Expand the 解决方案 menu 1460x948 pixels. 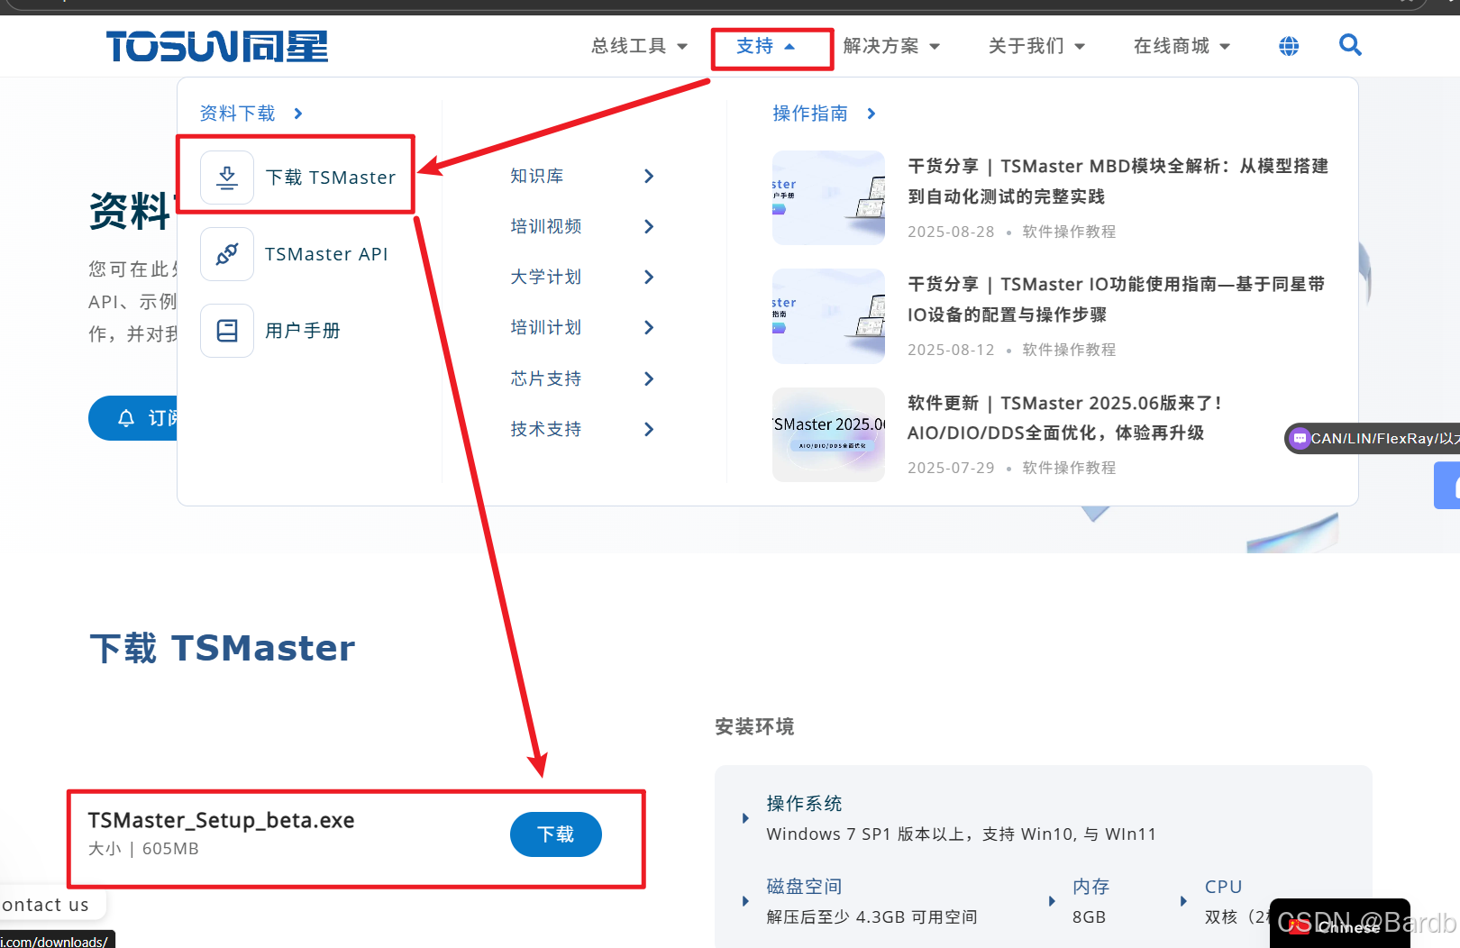[891, 46]
